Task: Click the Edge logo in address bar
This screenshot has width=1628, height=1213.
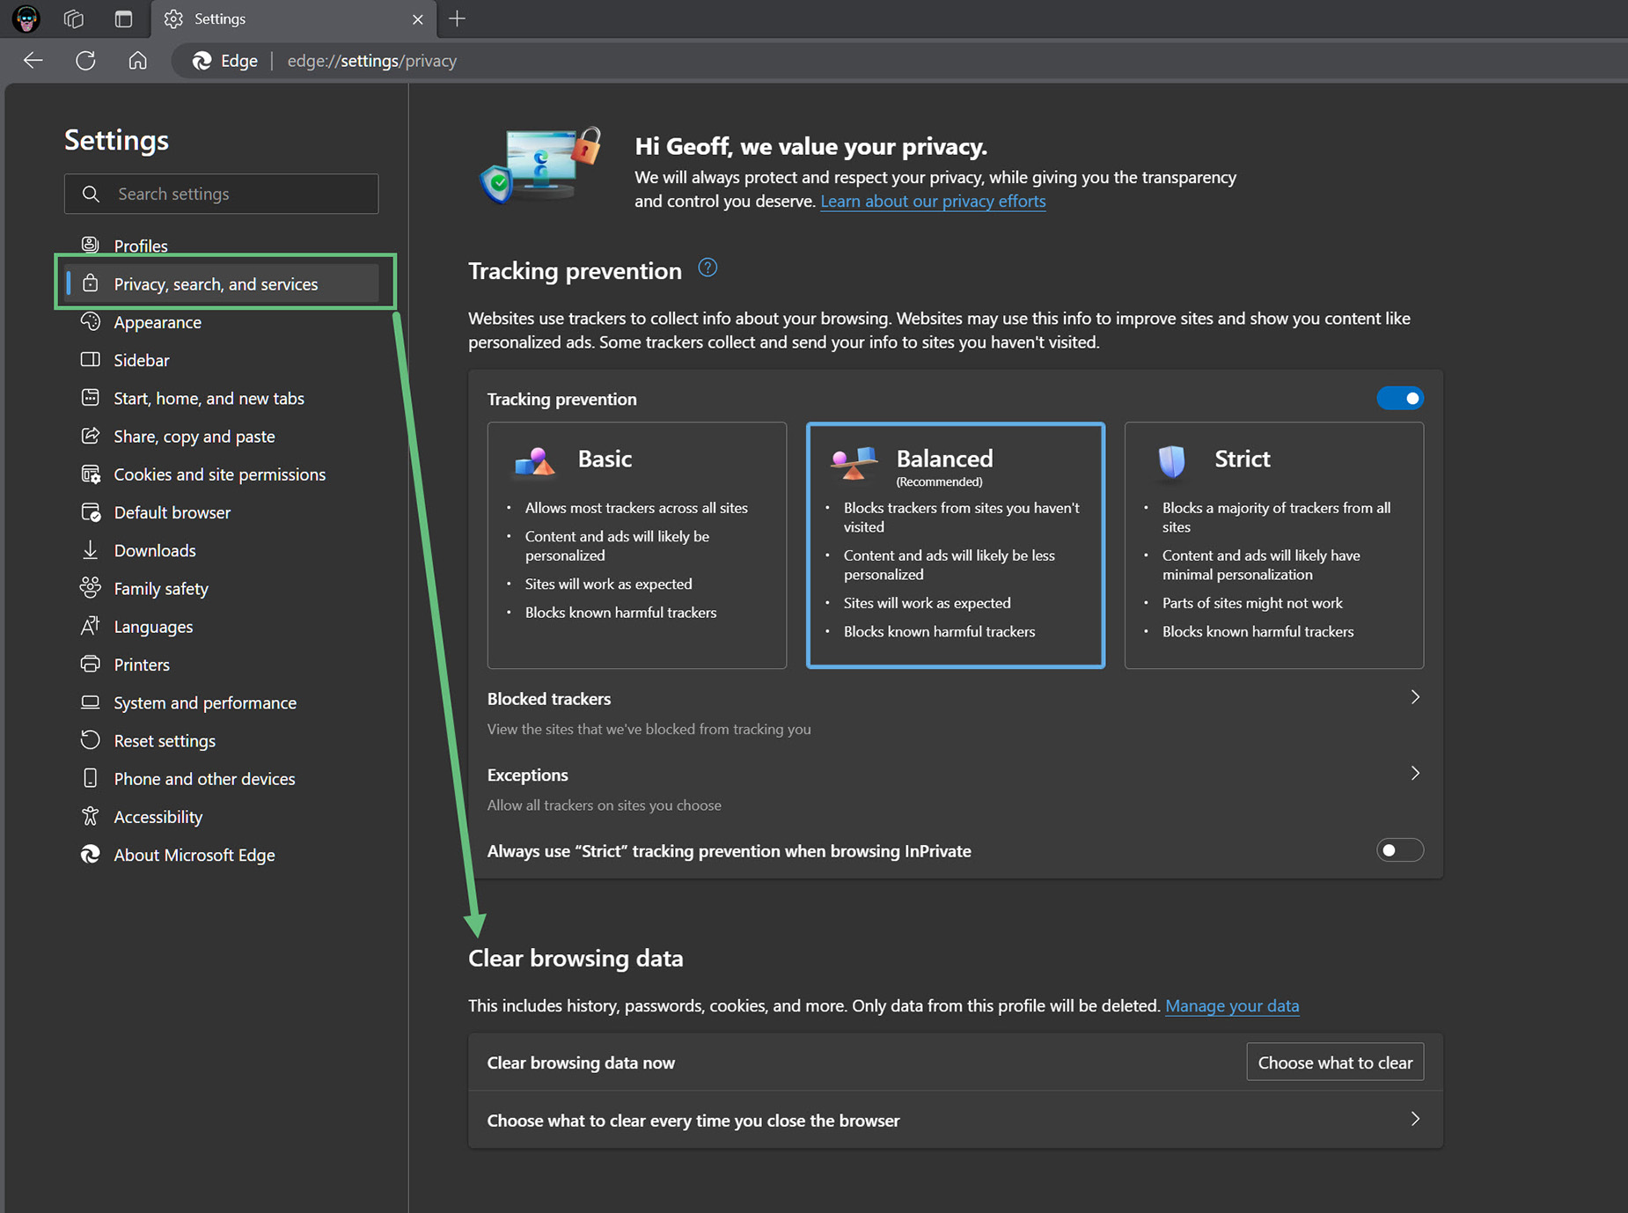Action: (202, 61)
